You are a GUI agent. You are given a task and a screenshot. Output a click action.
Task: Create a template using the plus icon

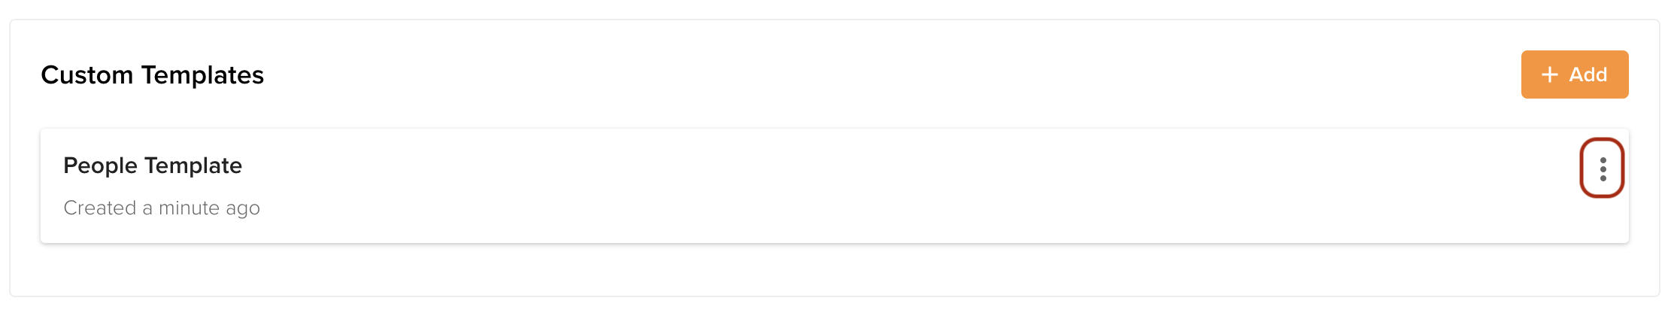pyautogui.click(x=1549, y=74)
